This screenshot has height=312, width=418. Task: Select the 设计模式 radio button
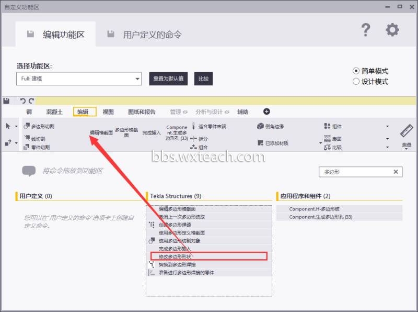(x=356, y=82)
